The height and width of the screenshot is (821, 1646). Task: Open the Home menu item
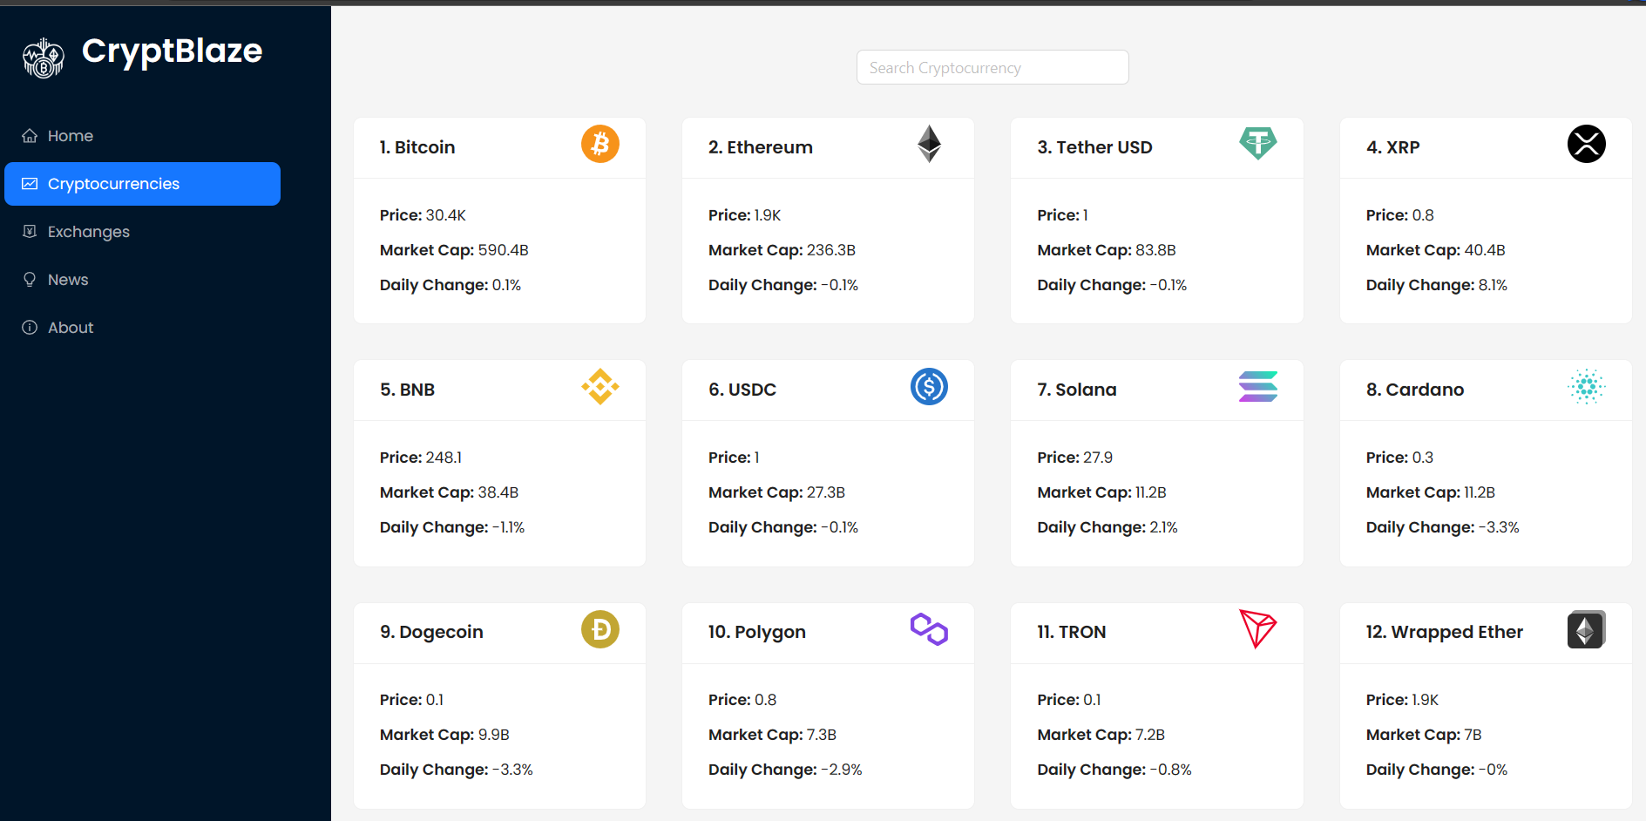[x=142, y=136]
